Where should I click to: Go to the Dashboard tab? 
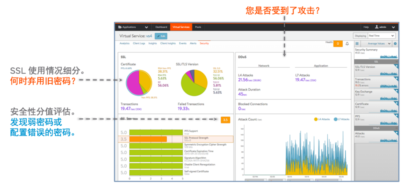pos(161,27)
